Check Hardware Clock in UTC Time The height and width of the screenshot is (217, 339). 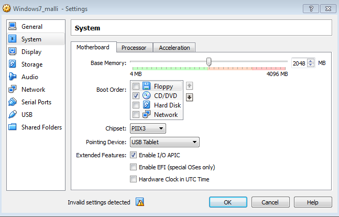pos(133,179)
